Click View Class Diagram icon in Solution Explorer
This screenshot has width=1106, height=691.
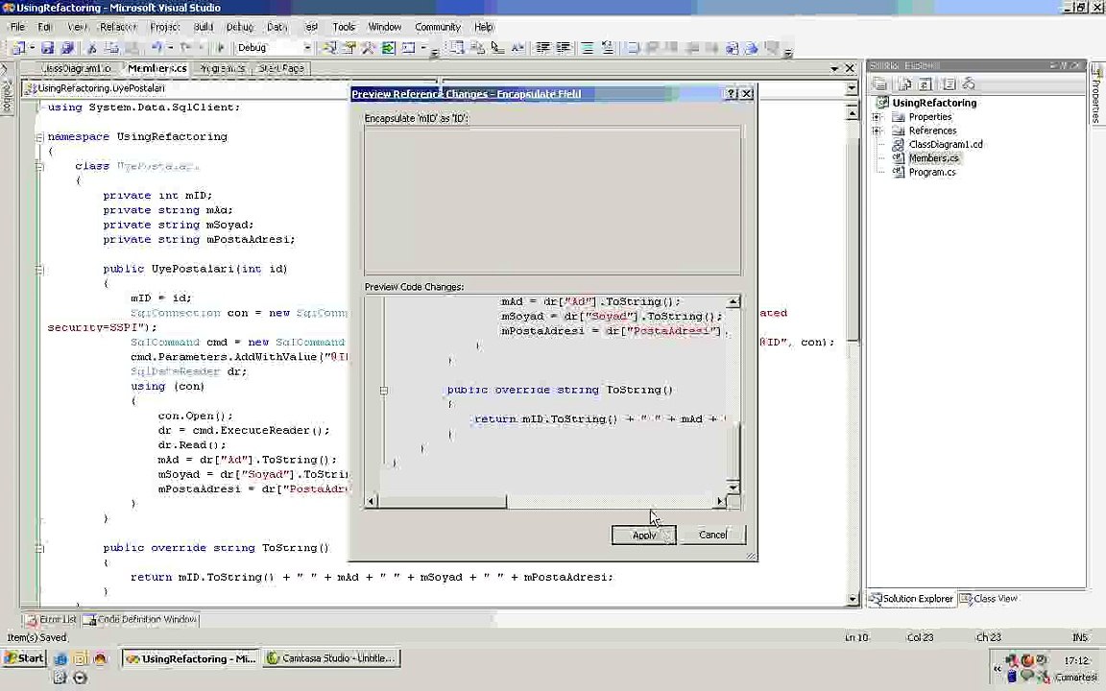tap(969, 83)
